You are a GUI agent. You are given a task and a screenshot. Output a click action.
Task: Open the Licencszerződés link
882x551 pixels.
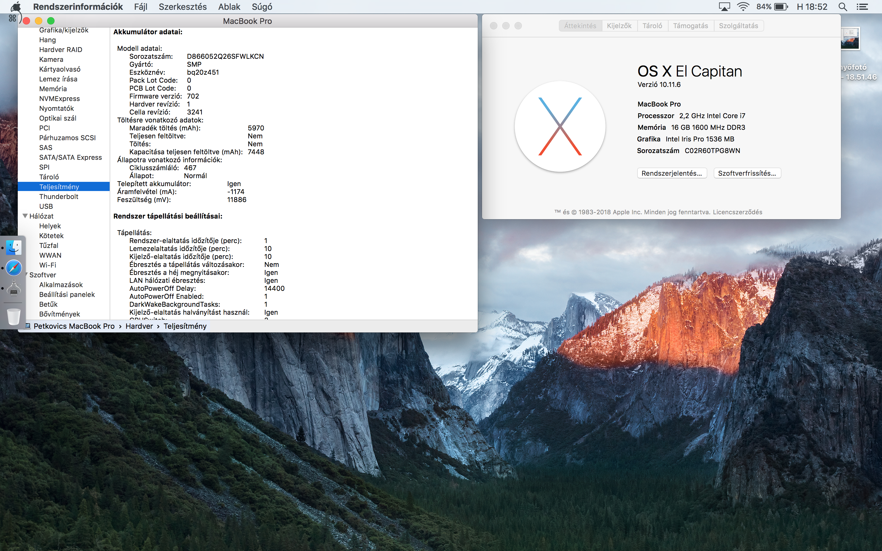(x=738, y=212)
